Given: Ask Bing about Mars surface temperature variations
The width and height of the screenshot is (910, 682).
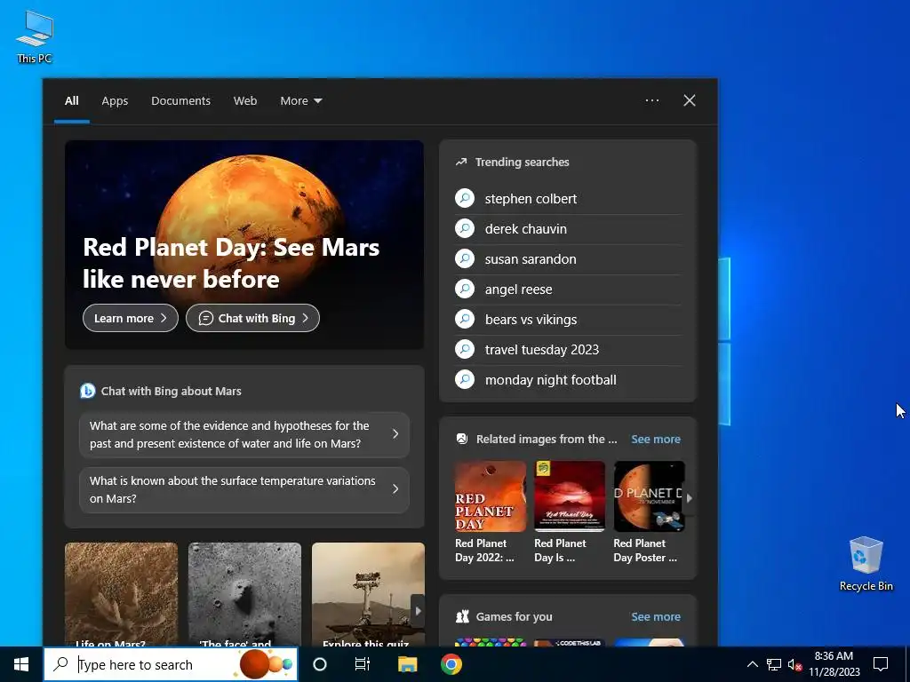Looking at the screenshot, I should (x=243, y=489).
